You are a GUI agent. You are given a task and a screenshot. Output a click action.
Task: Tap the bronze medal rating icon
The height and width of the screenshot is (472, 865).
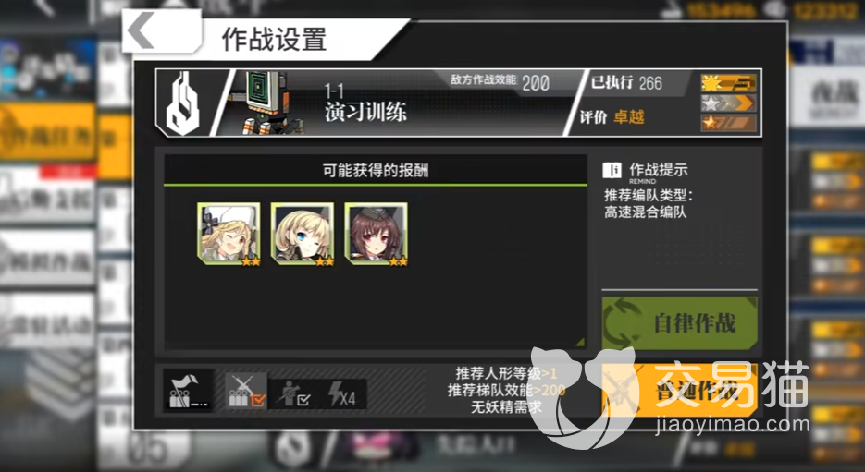pyautogui.click(x=728, y=122)
